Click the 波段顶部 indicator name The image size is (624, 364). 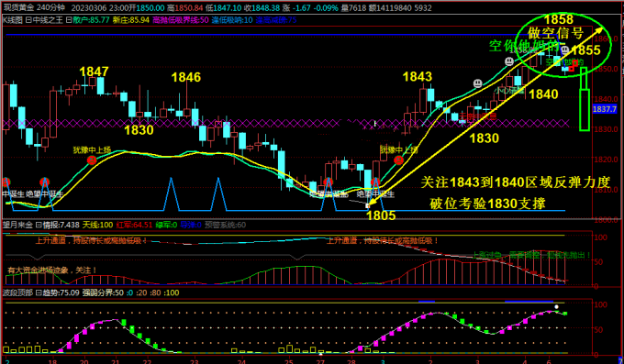click(x=18, y=292)
